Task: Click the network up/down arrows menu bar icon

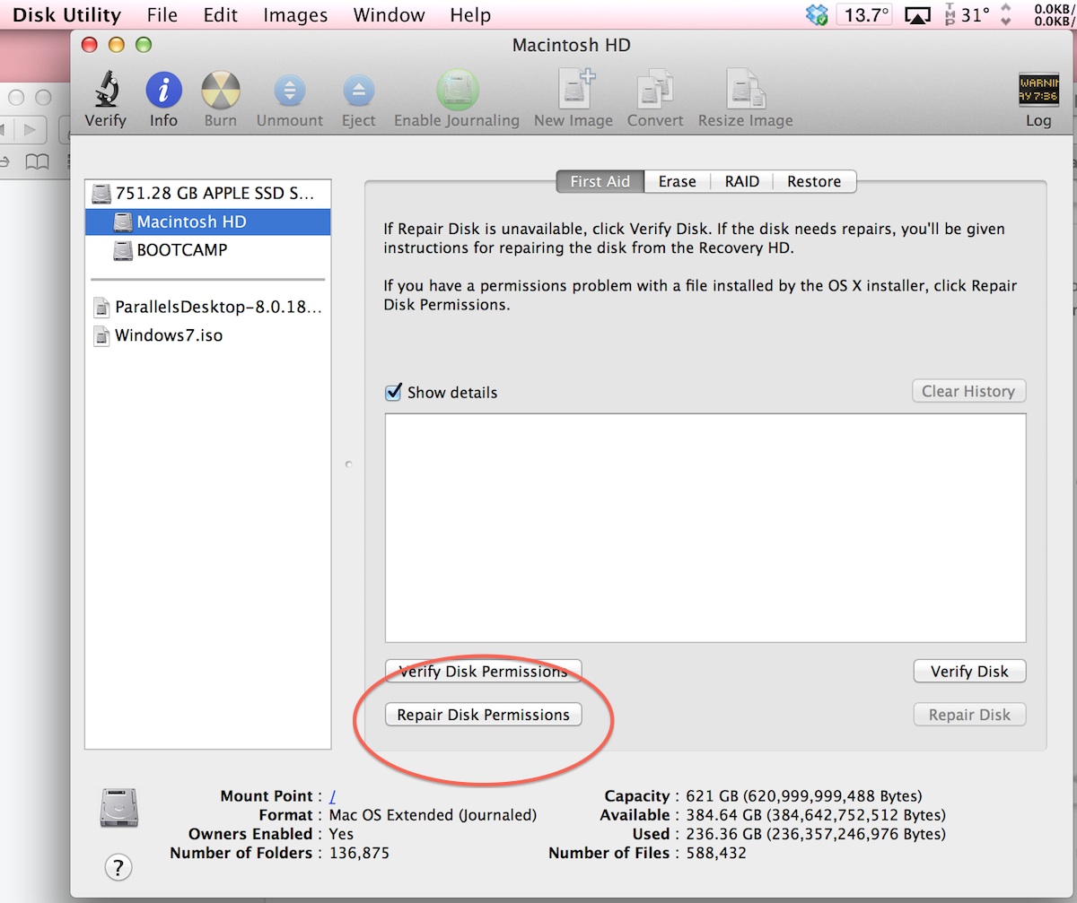Action: coord(1006,15)
